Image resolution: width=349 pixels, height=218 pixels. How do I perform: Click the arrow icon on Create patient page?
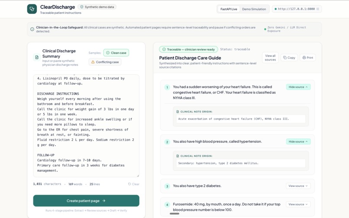[104, 201]
